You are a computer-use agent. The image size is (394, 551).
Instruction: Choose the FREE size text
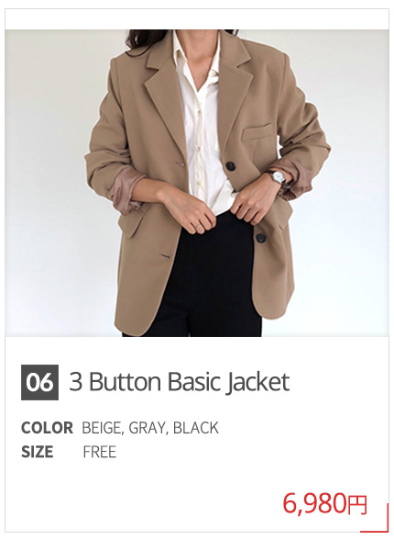click(100, 452)
